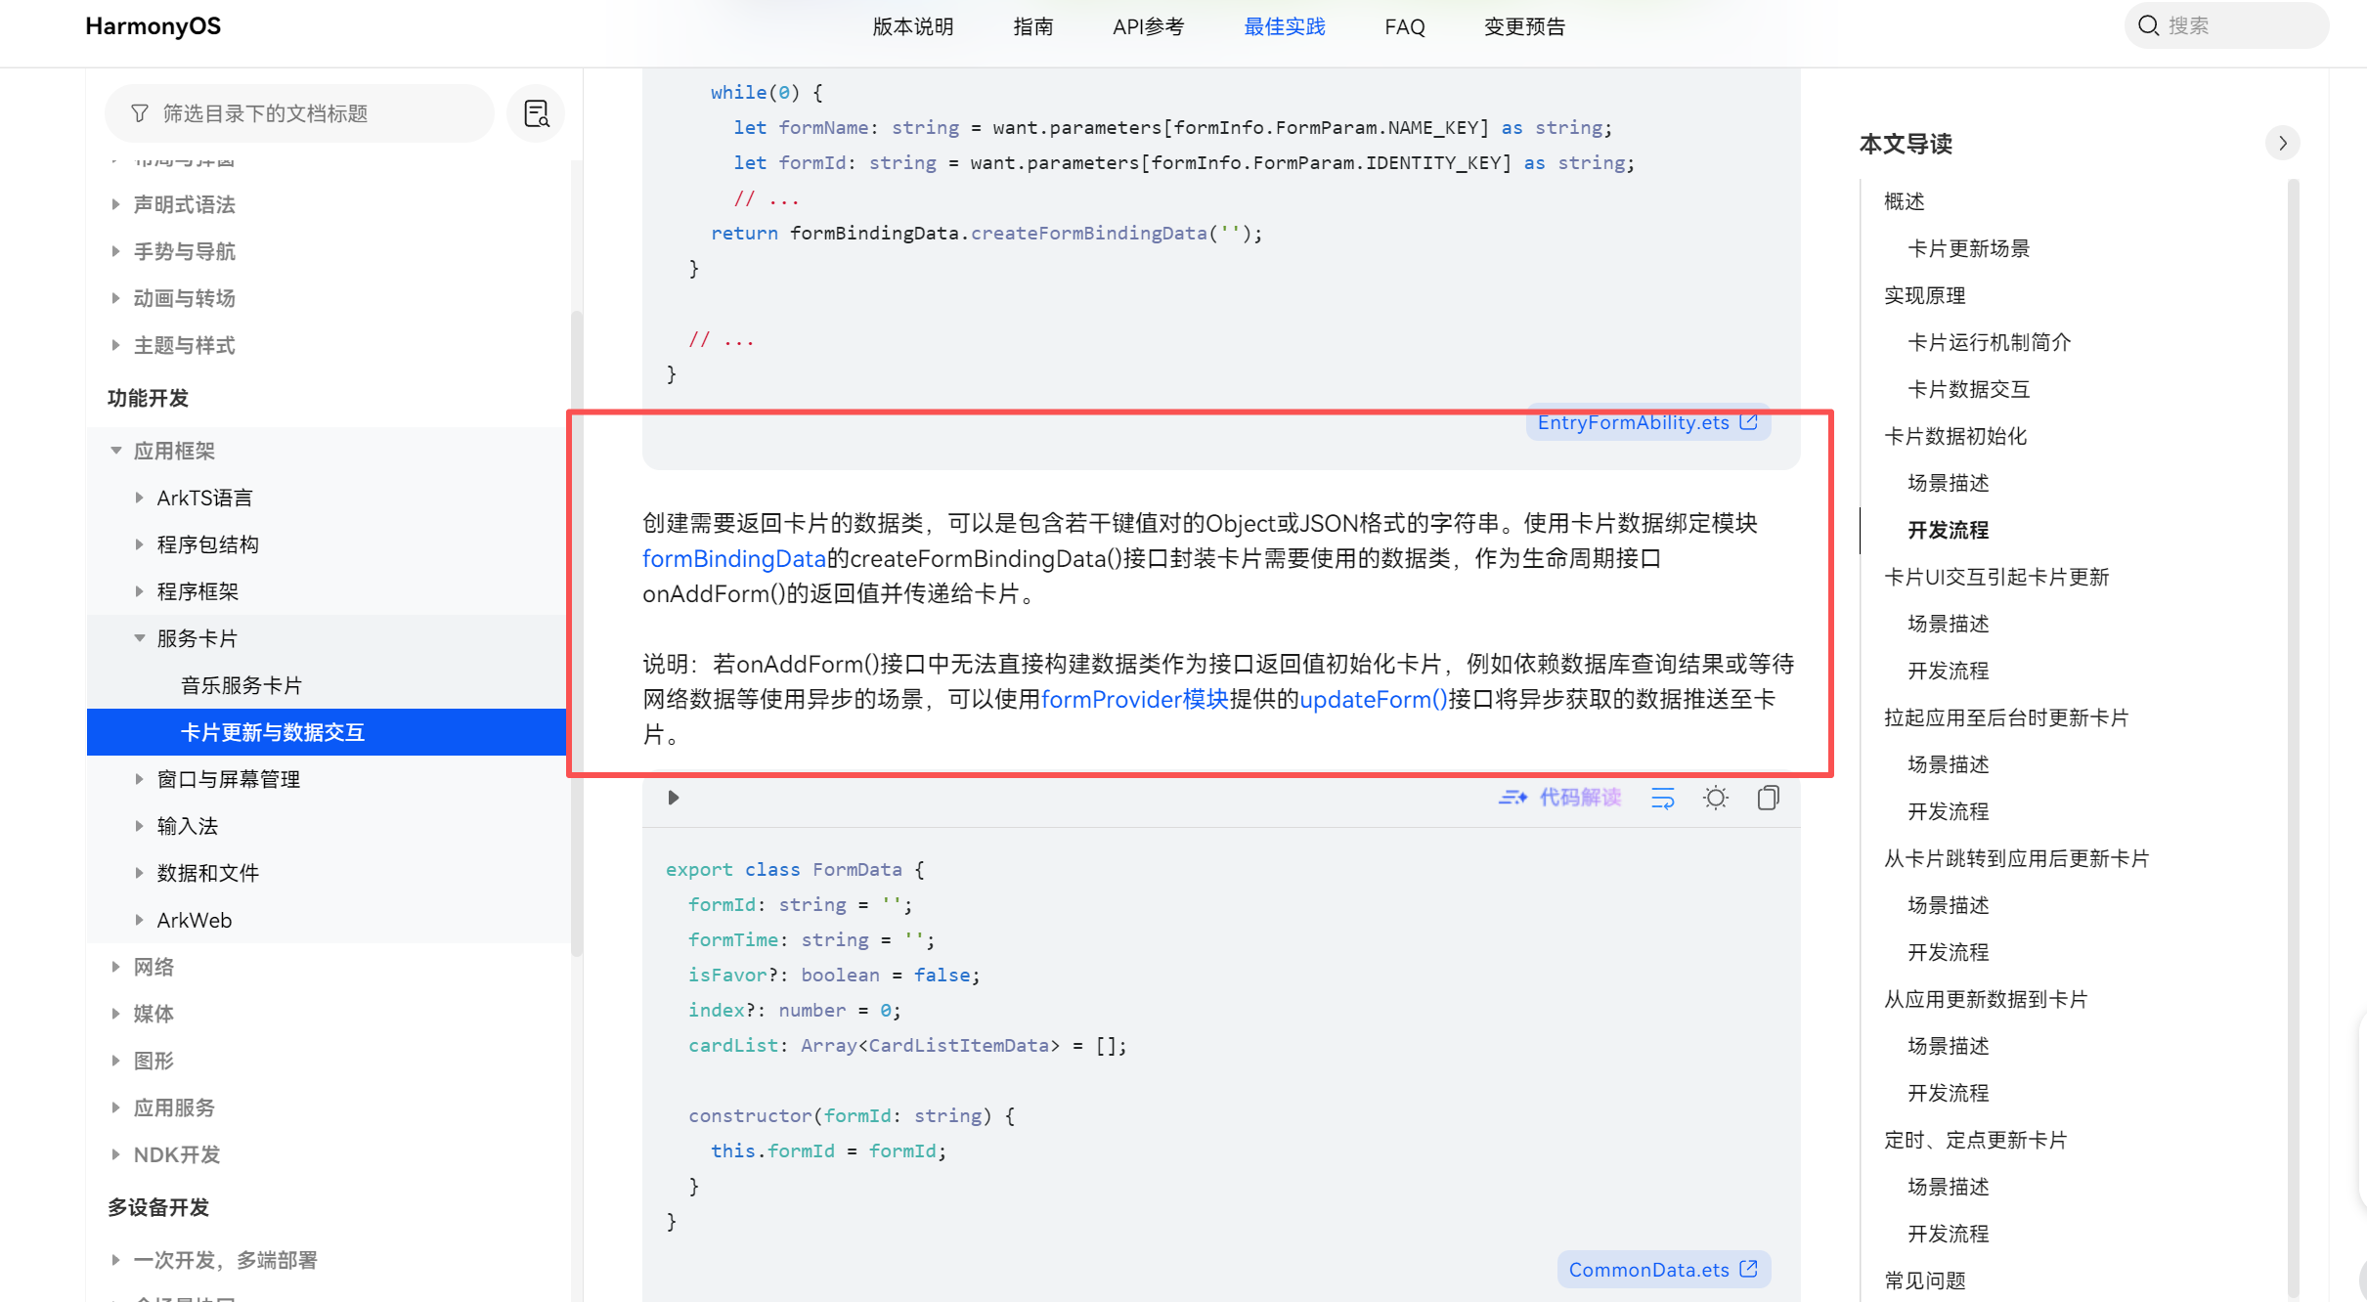Expand the ArkTS语言 tree node

point(140,498)
